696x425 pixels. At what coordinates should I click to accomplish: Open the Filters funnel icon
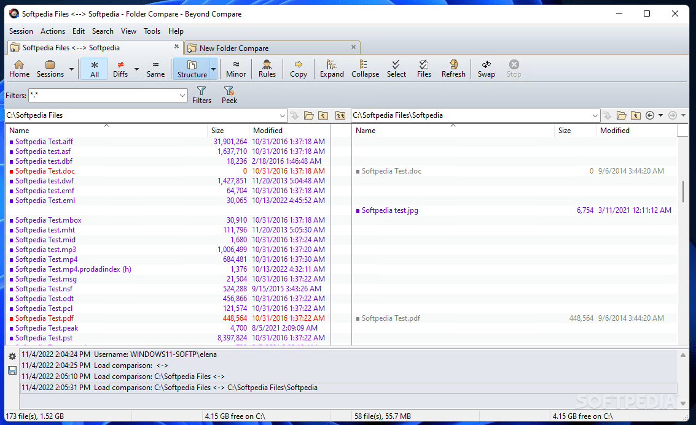click(x=201, y=95)
